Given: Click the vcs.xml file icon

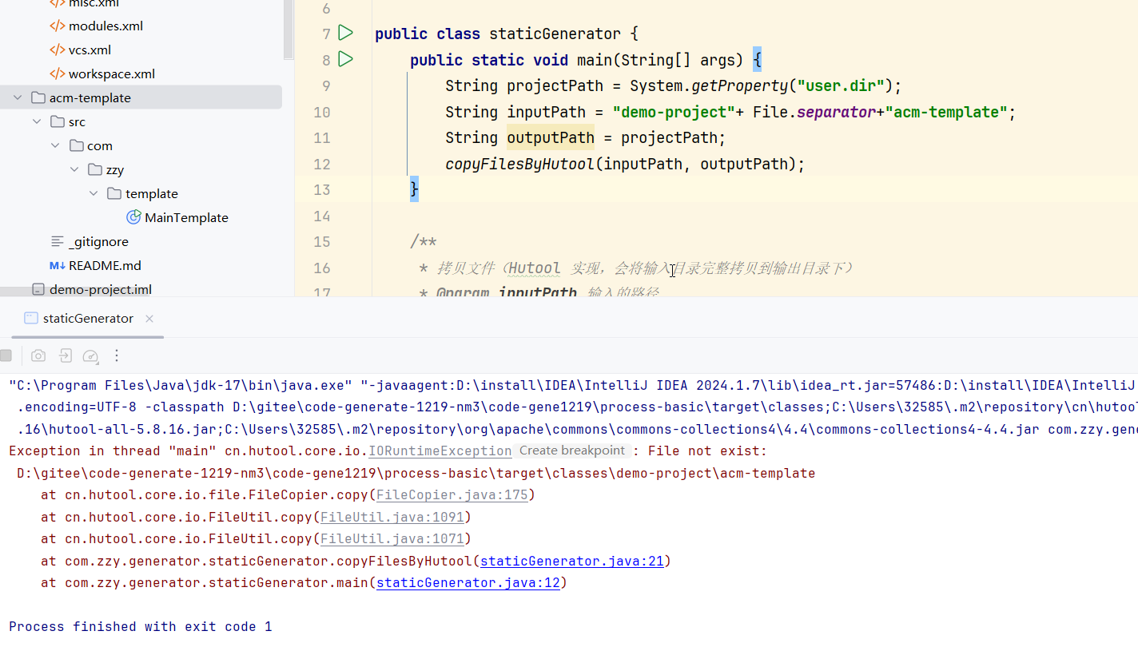Looking at the screenshot, I should point(58,50).
